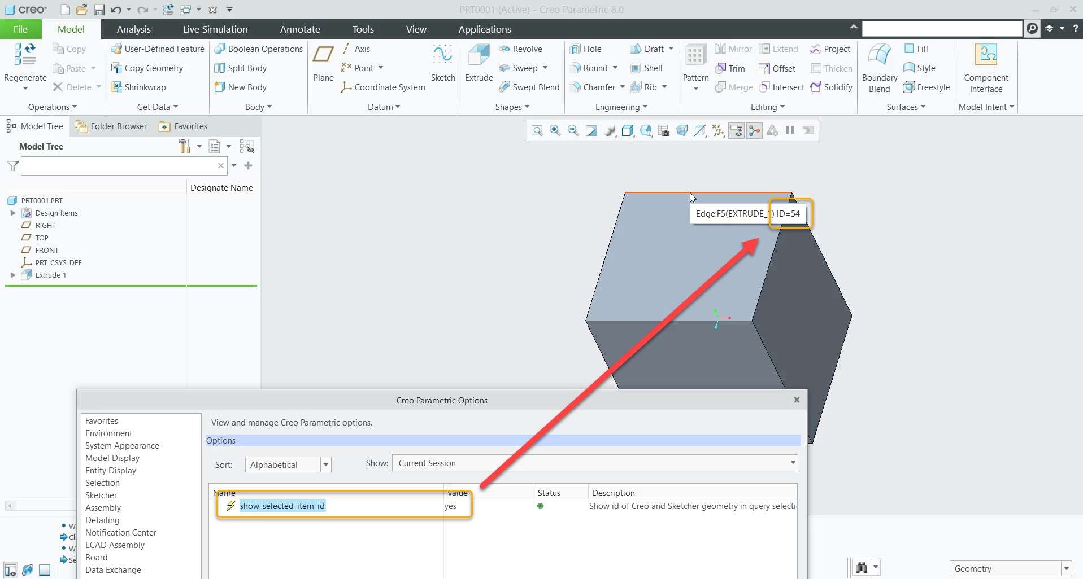Viewport: 1083px width, 579px height.
Task: Open the Annotate ribbon tab
Action: coord(300,29)
